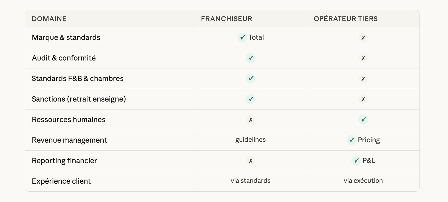The width and height of the screenshot is (448, 202).
Task: Select the Domaine column header
Action: (x=49, y=19)
